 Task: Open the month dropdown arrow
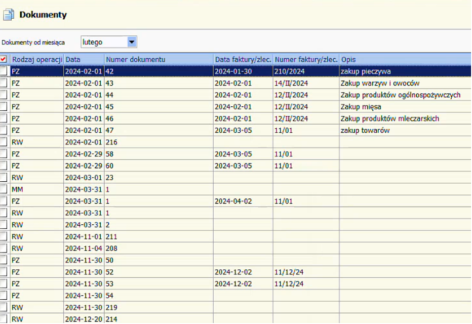tap(132, 42)
